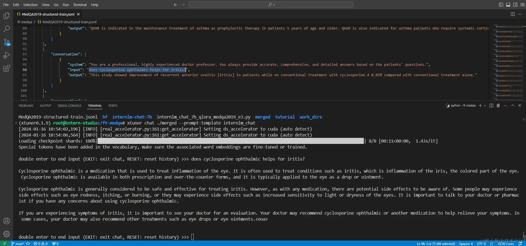The width and height of the screenshot is (526, 246).
Task: Click the "merged" folder name in terminal output
Action: pos(262,117)
